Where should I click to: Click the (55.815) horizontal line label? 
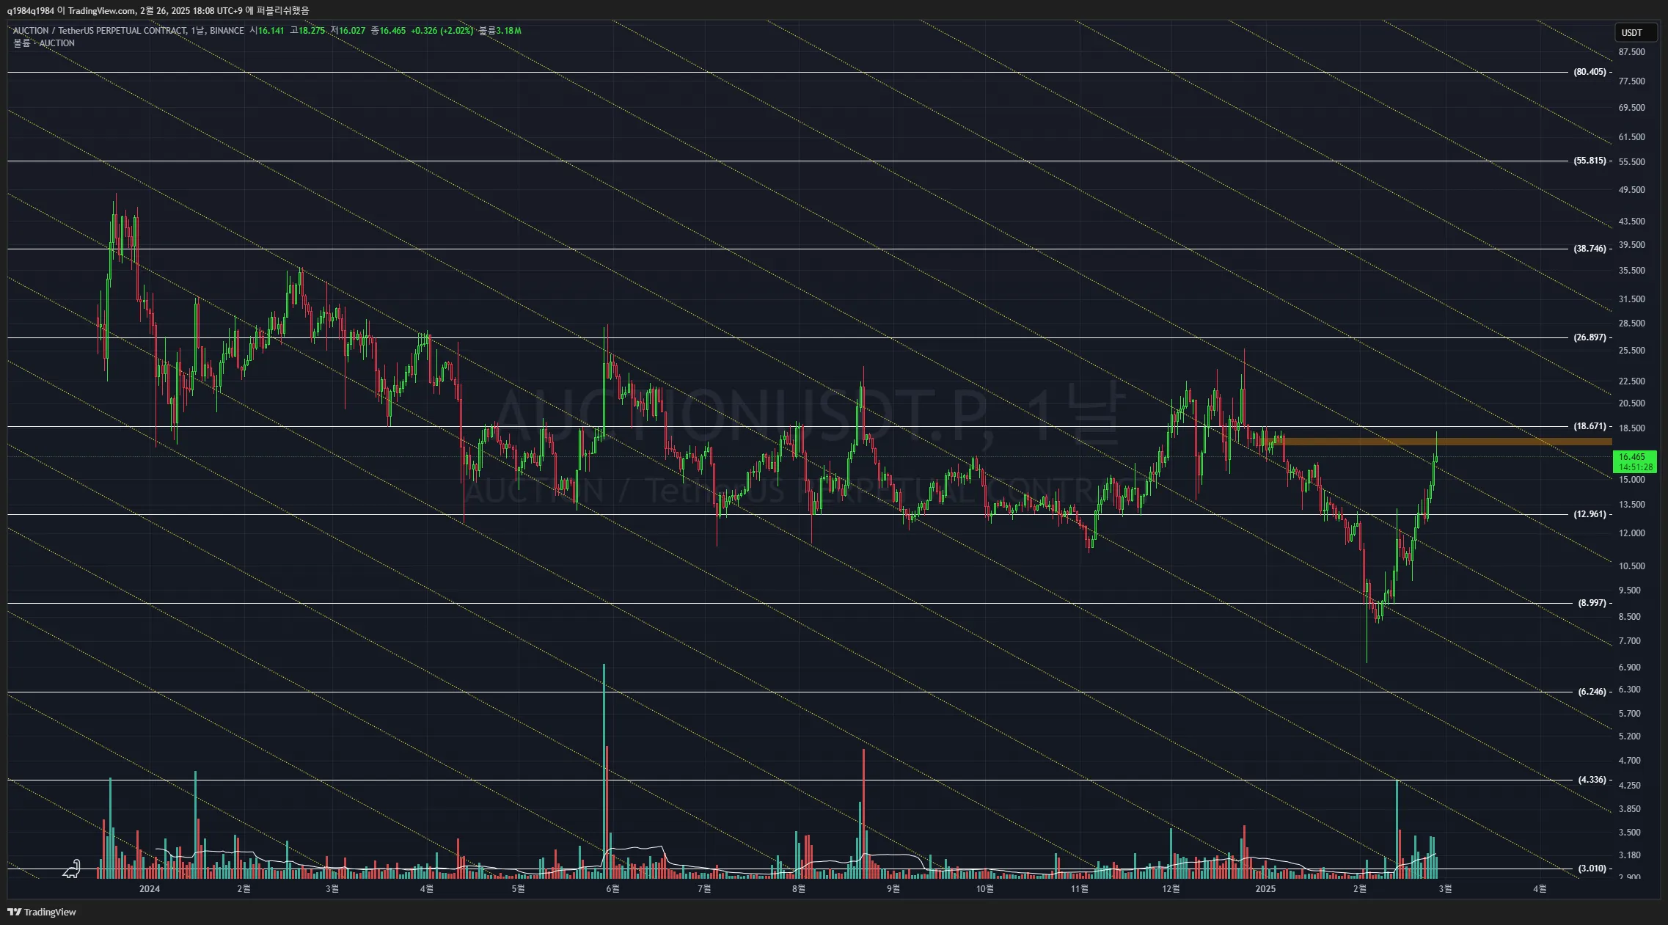point(1590,161)
